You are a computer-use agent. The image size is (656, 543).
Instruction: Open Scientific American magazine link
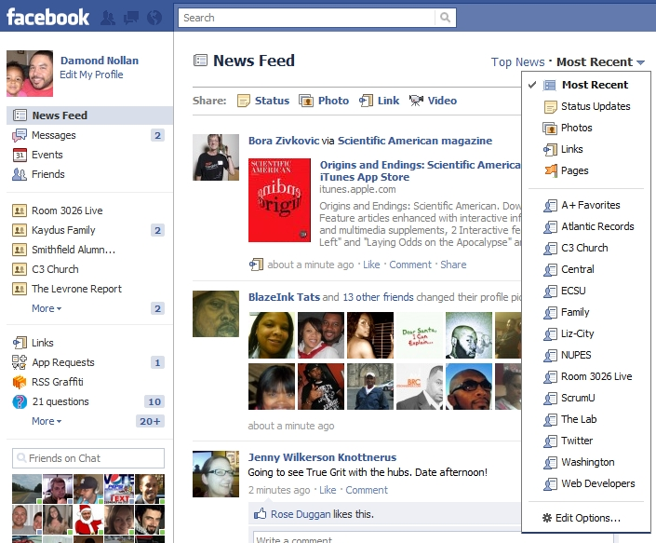415,141
